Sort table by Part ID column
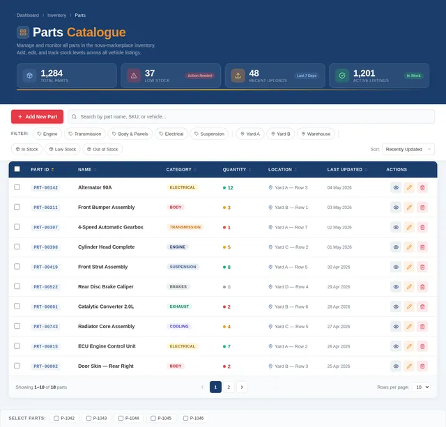 (x=42, y=169)
